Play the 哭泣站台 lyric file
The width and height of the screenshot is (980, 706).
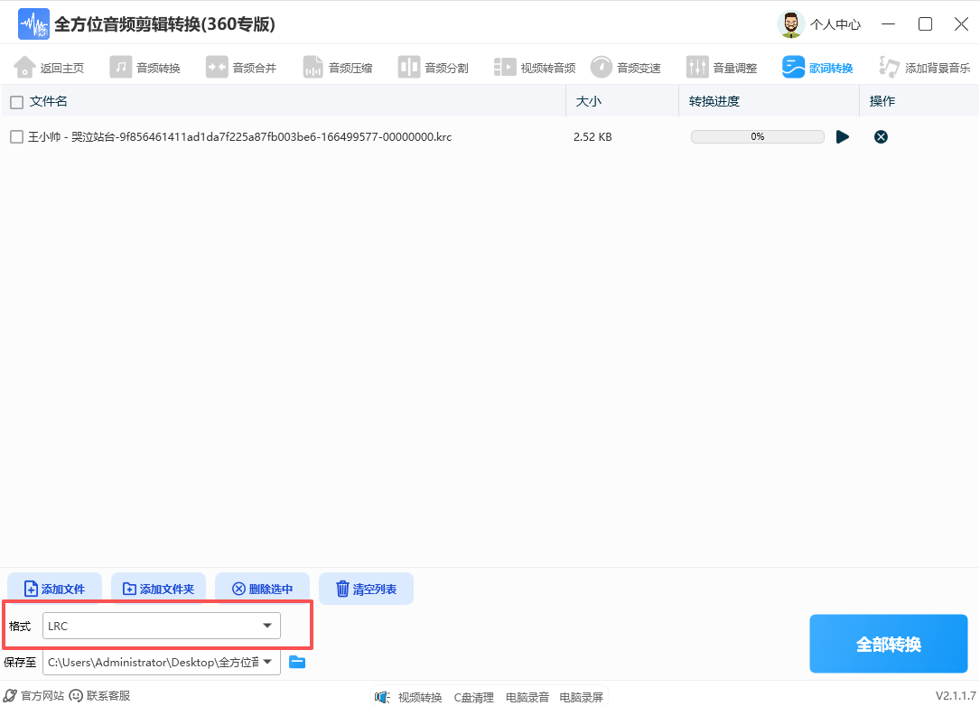coord(843,136)
